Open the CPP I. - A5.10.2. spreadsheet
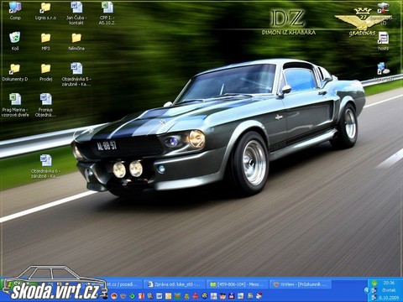 pyautogui.click(x=107, y=13)
